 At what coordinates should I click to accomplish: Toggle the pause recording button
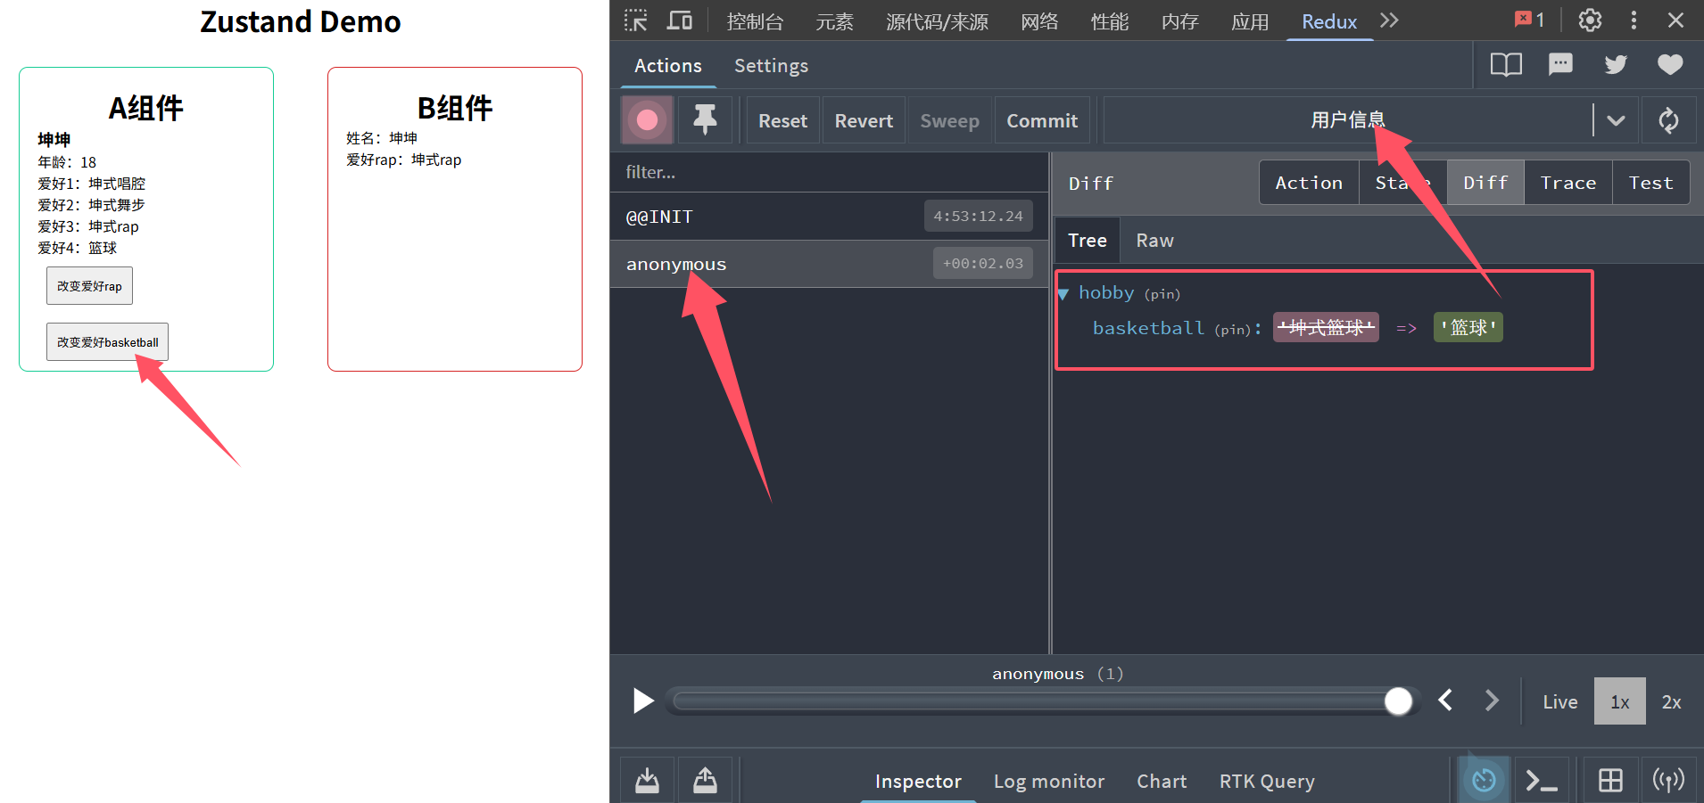click(x=648, y=120)
